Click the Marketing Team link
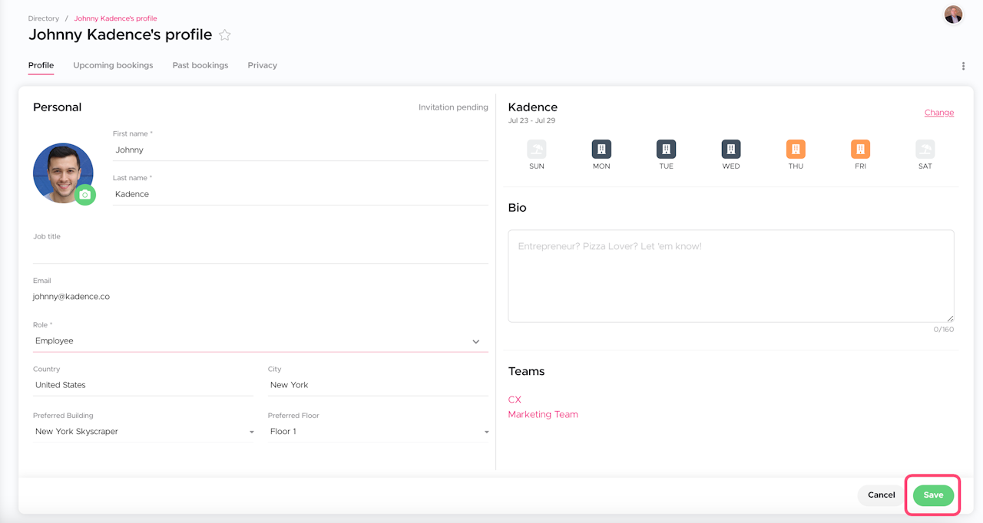 coord(543,414)
